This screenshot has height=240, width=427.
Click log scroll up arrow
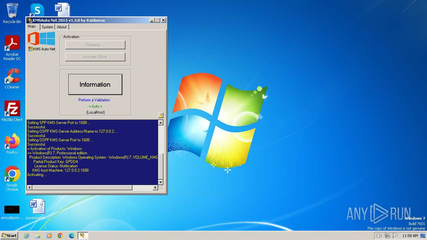point(160,123)
